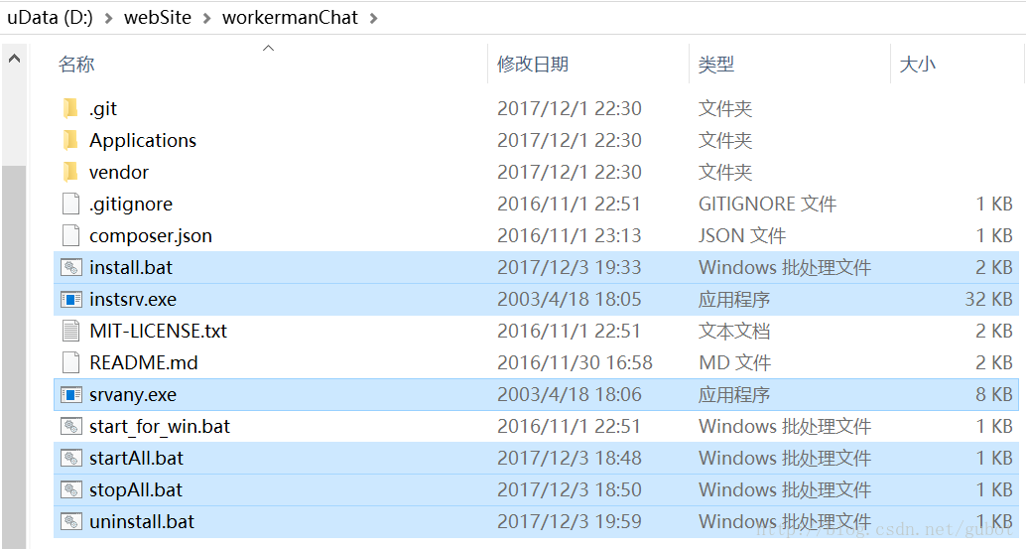Expand the chevron after uData (D:)
This screenshot has width=1026, height=549.
point(108,18)
